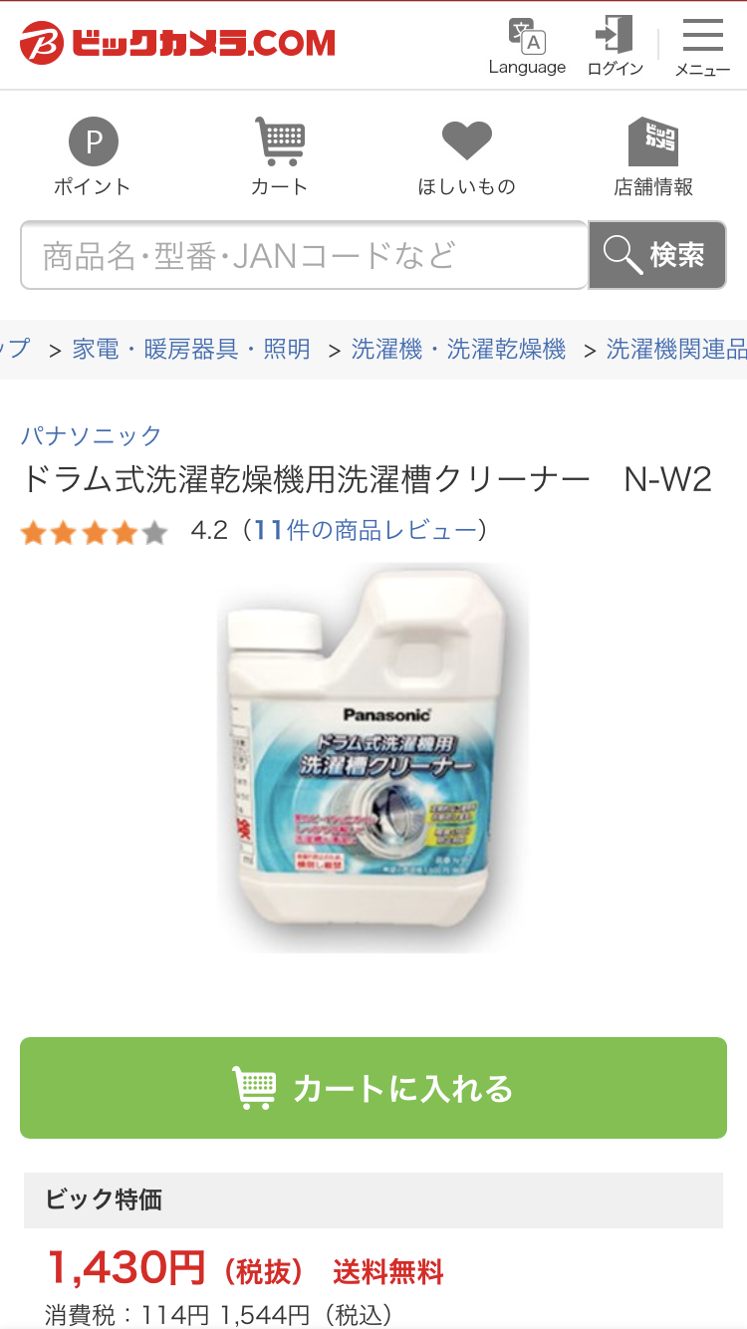
Task: Open 家電・暖房器具・照明 breadcrumb
Action: point(191,349)
